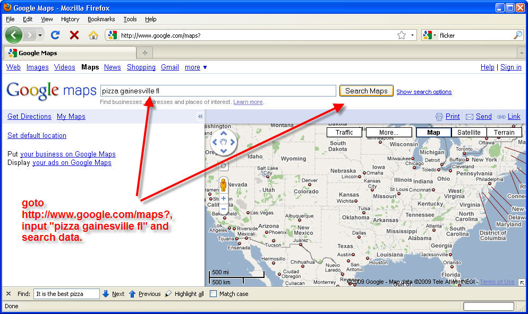
Task: Click the Search Maps button
Action: click(x=367, y=91)
